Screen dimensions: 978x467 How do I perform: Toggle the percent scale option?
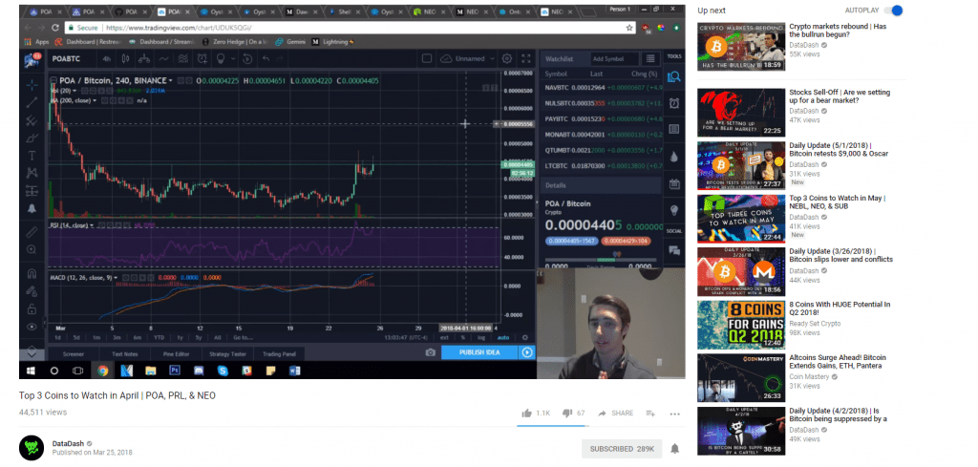coord(463,337)
